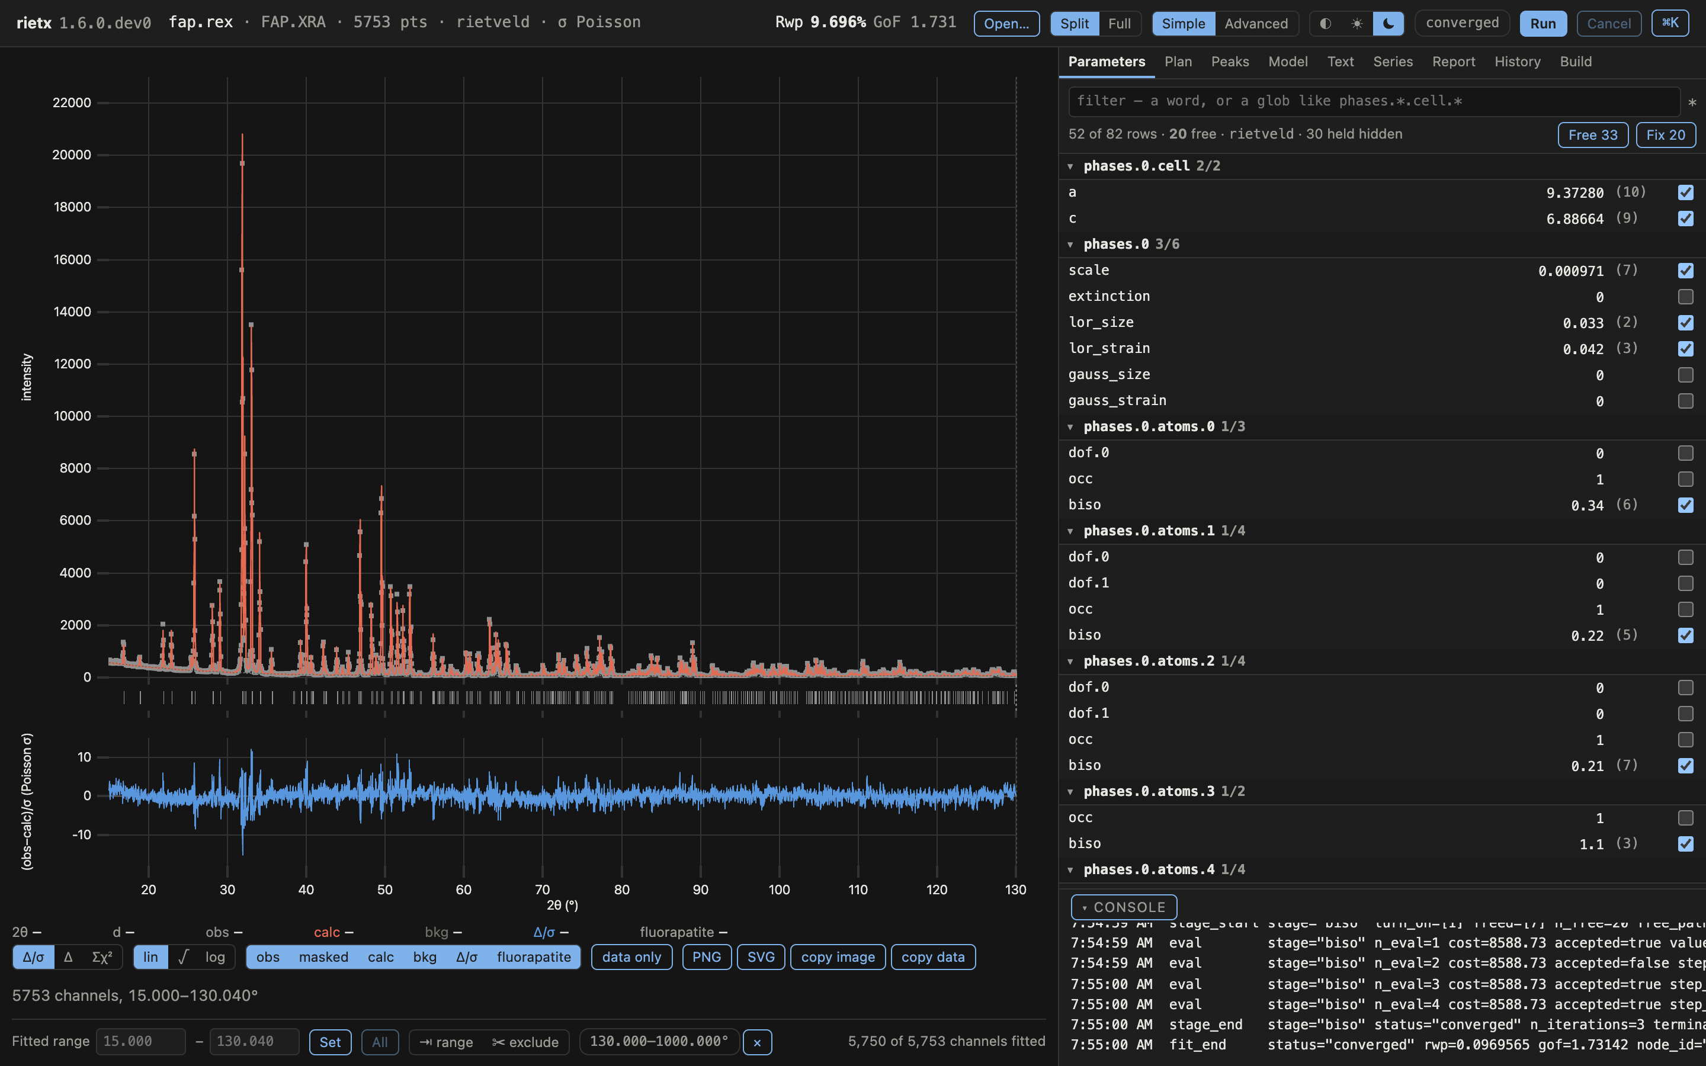Click the scissors exclude tool
The height and width of the screenshot is (1066, 1706).
click(525, 1042)
